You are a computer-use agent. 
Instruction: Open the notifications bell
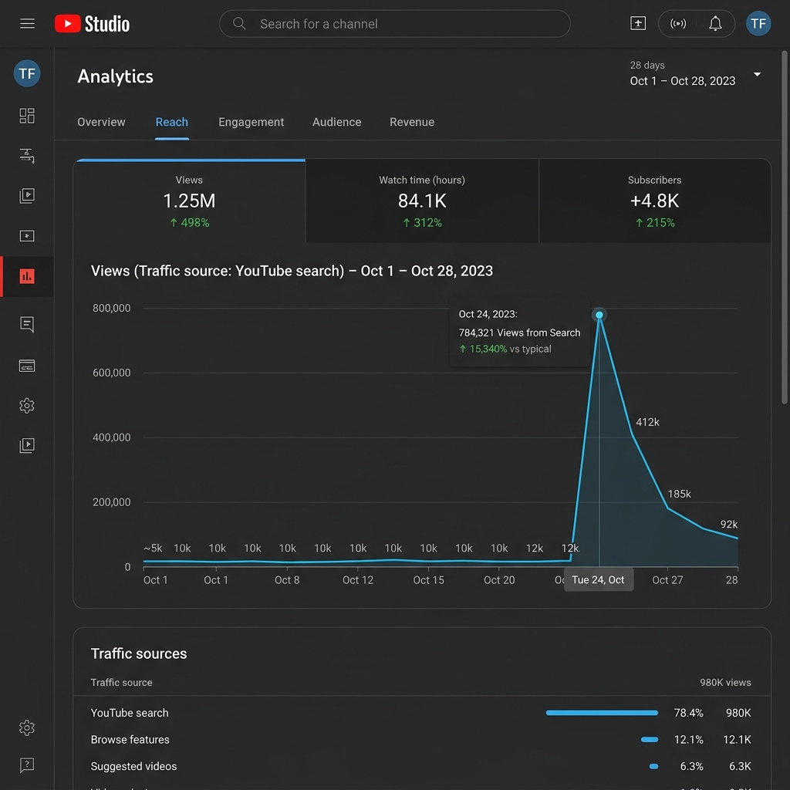pyautogui.click(x=715, y=24)
